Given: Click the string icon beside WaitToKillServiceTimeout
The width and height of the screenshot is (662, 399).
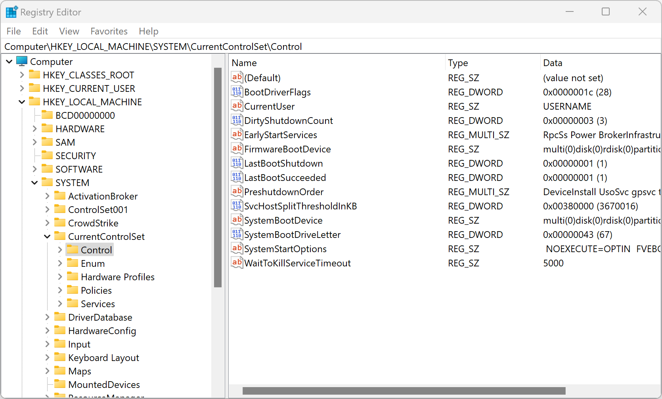Looking at the screenshot, I should 237,263.
